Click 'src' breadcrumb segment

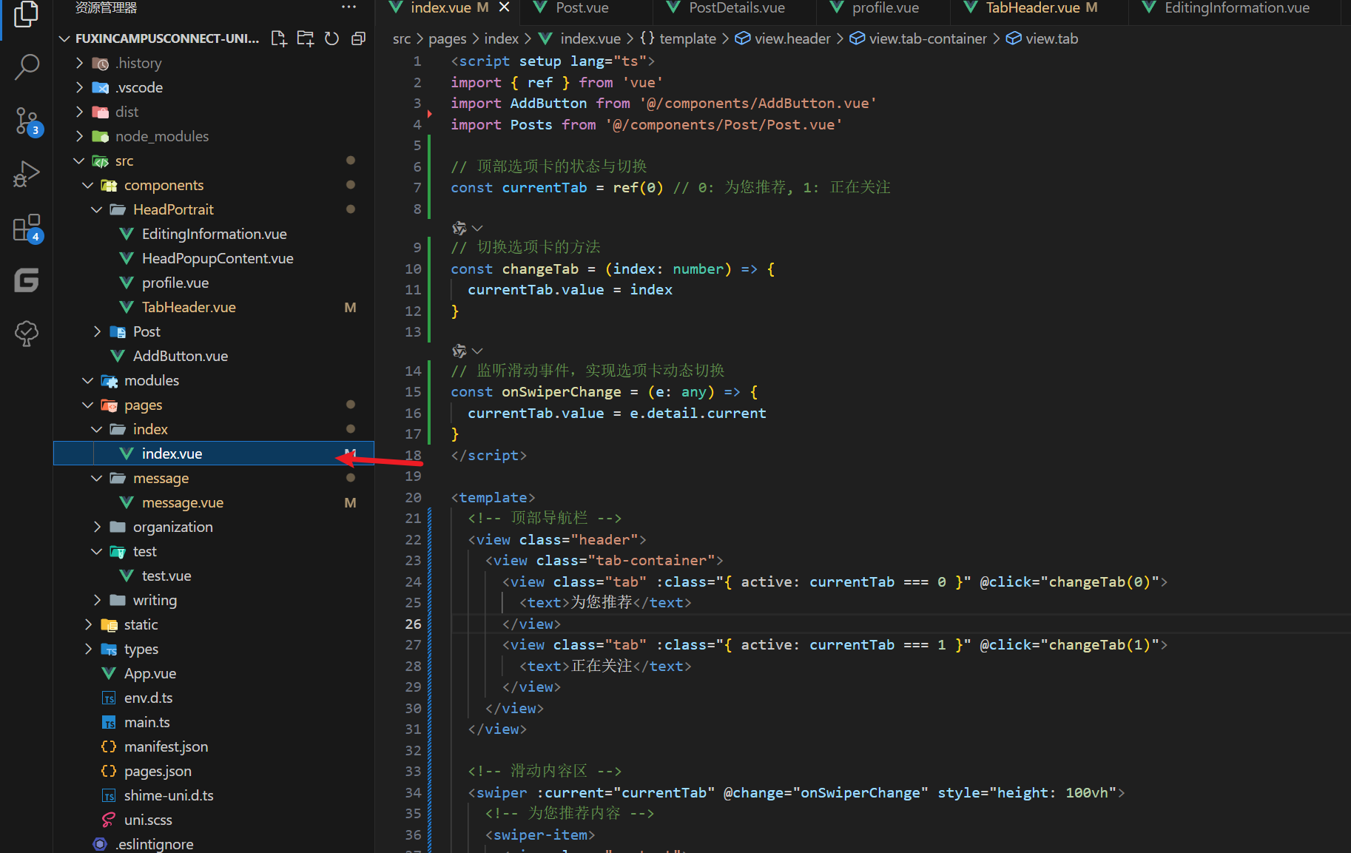(x=402, y=38)
